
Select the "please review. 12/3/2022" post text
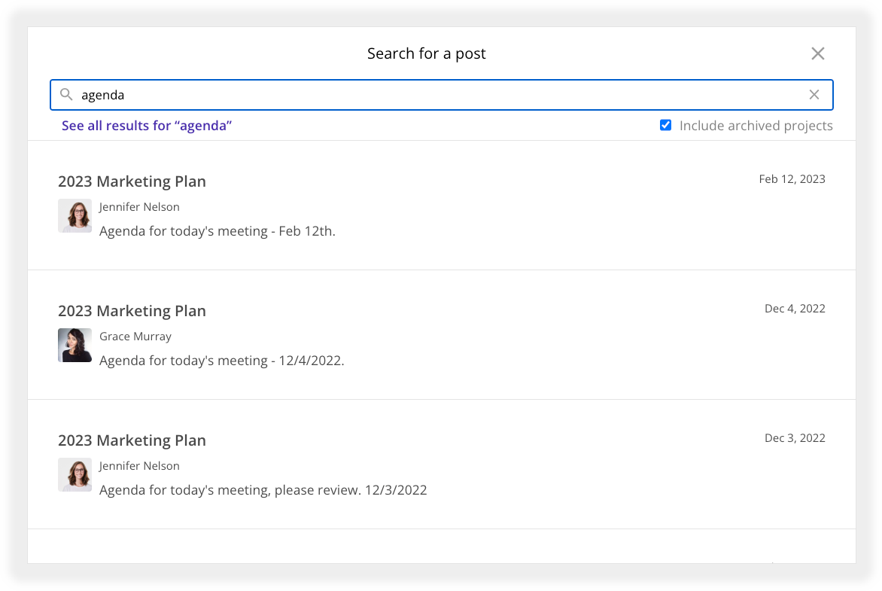click(x=263, y=489)
